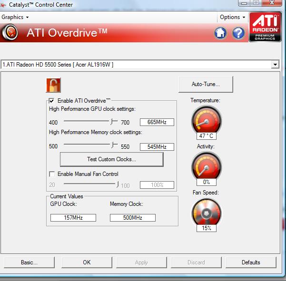286x281 pixels.
Task: Click the ATI Radeon Premium Graphics logo
Action: [265, 27]
